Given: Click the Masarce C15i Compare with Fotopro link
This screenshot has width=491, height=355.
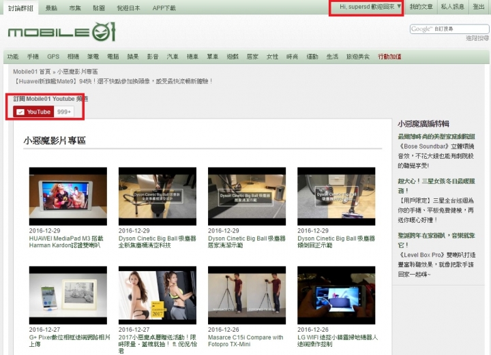Looking at the screenshot, I should [245, 341].
